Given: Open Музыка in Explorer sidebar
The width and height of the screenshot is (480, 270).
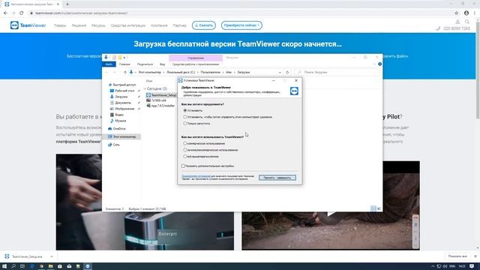Looking at the screenshot, I should [x=118, y=121].
